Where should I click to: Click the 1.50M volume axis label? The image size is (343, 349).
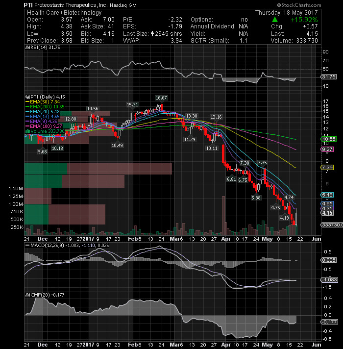tap(16, 189)
